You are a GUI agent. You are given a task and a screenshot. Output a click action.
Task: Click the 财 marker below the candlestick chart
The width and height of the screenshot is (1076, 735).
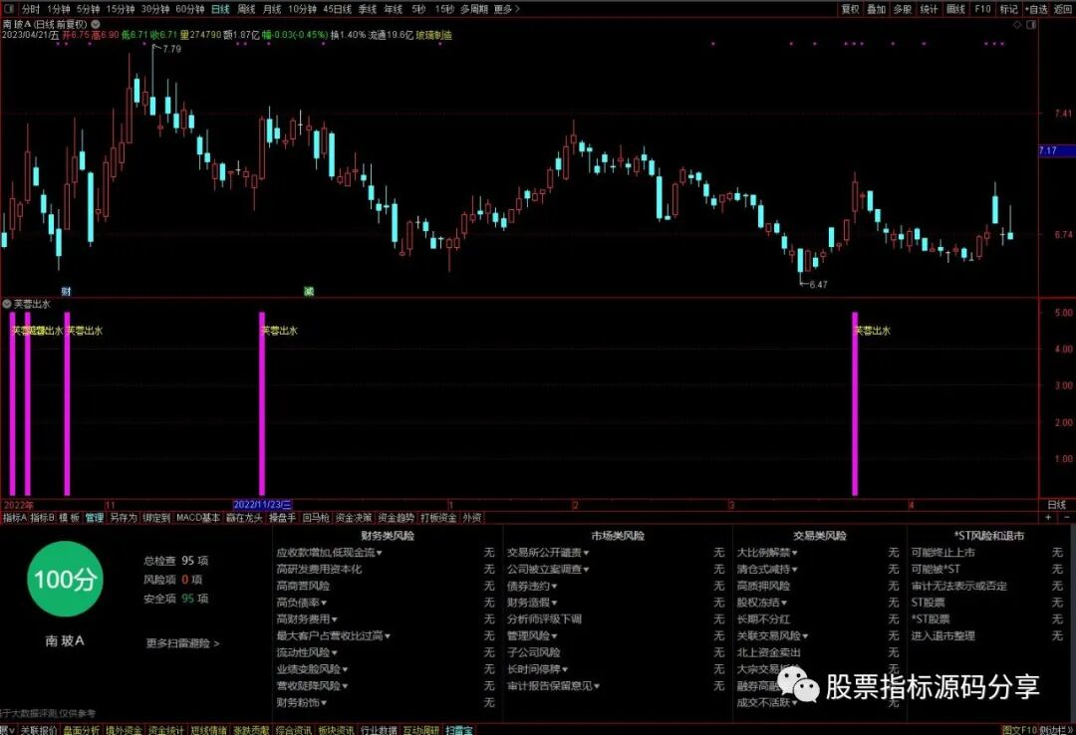tap(66, 292)
